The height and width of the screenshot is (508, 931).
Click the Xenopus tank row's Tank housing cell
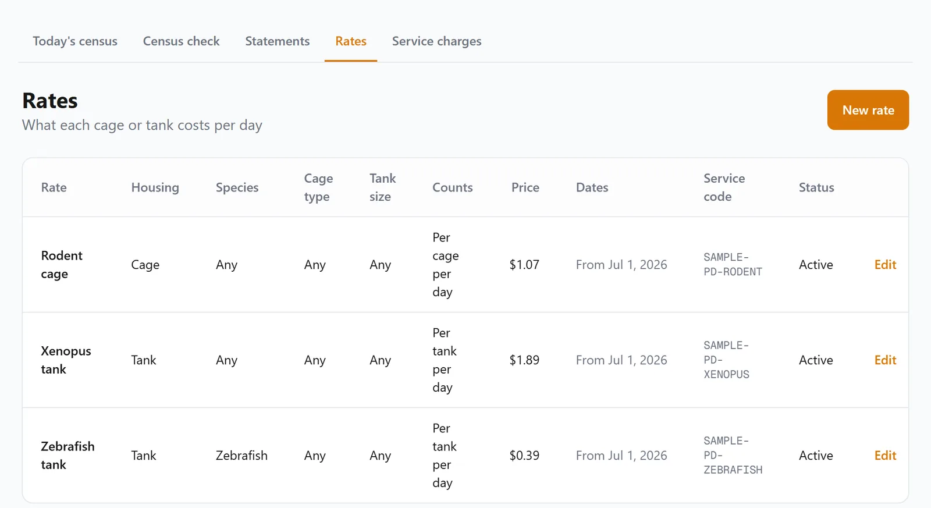tap(144, 360)
